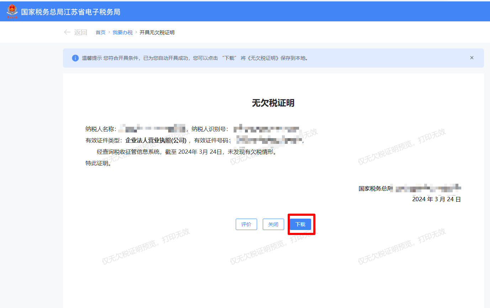Click the chevron after 我要办税 in the breadcrumb
The height and width of the screenshot is (308, 490).
tap(136, 32)
